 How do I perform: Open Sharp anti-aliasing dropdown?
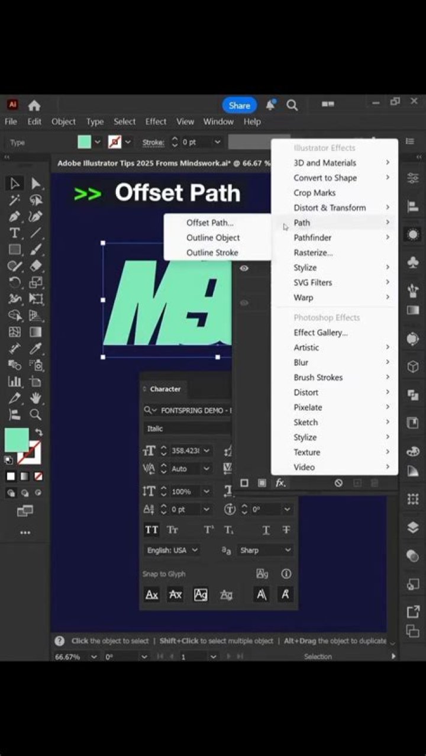pos(266,550)
